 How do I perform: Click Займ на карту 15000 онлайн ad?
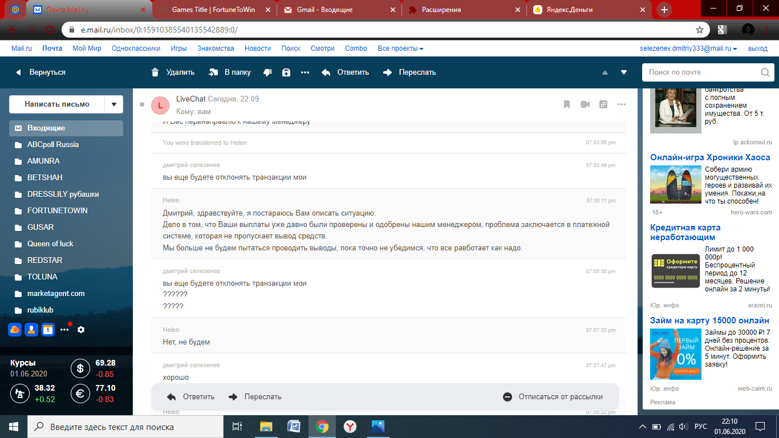tap(709, 321)
